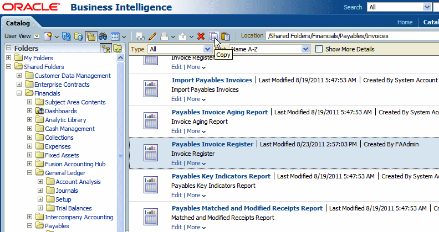This screenshot has height=232, width=439.
Task: Click the folder tree scrollbar up arrow
Action: point(120,57)
